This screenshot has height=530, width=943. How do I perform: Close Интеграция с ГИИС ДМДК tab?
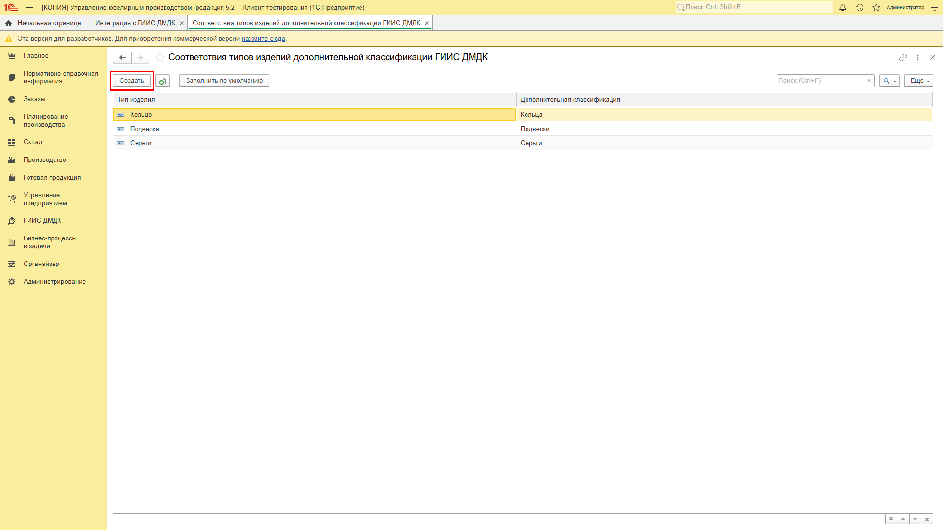coord(182,23)
